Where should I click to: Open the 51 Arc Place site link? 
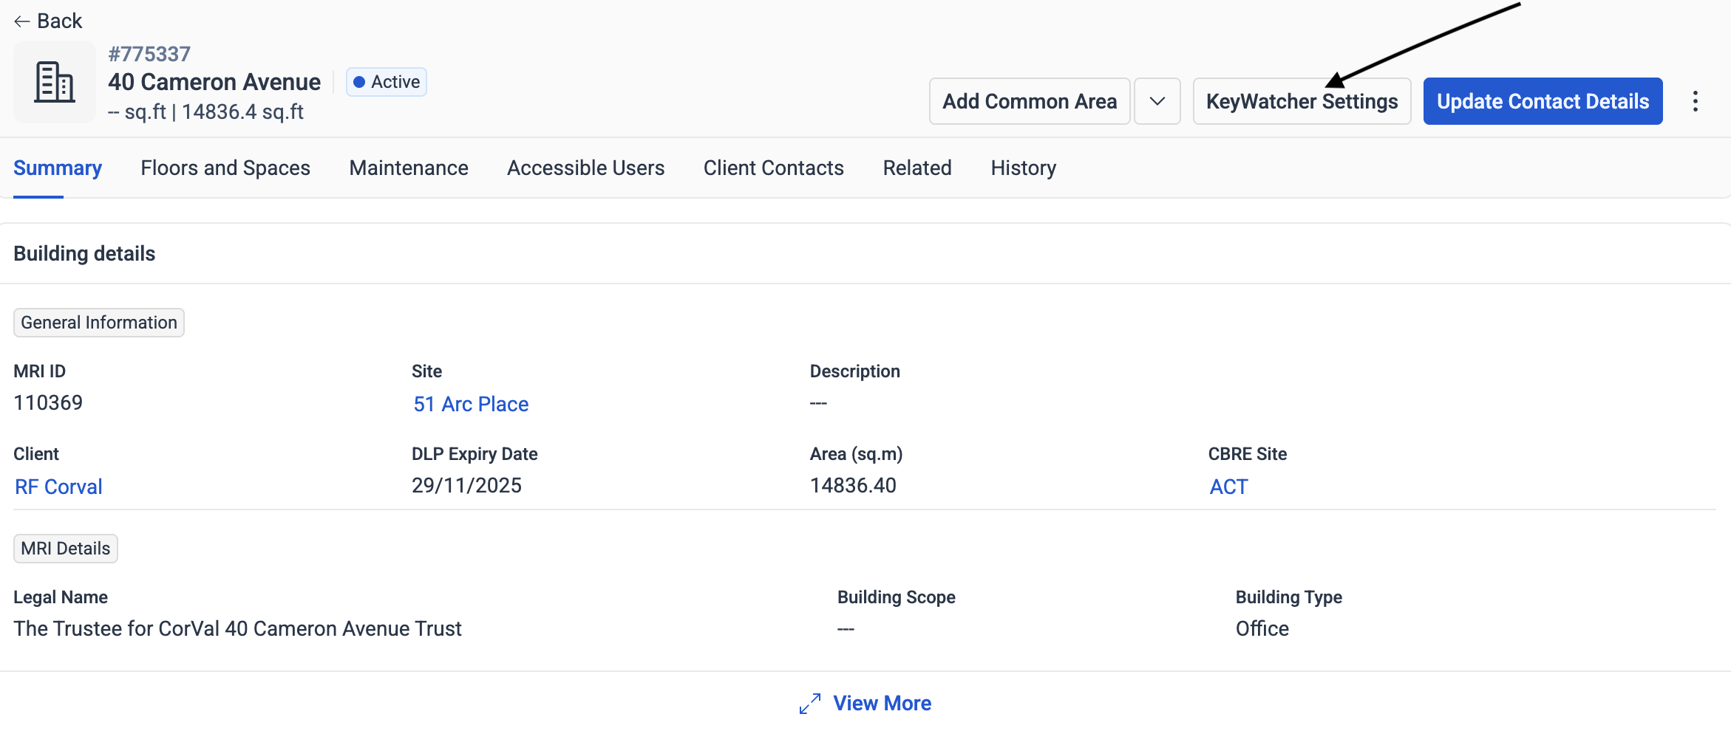[x=471, y=404]
